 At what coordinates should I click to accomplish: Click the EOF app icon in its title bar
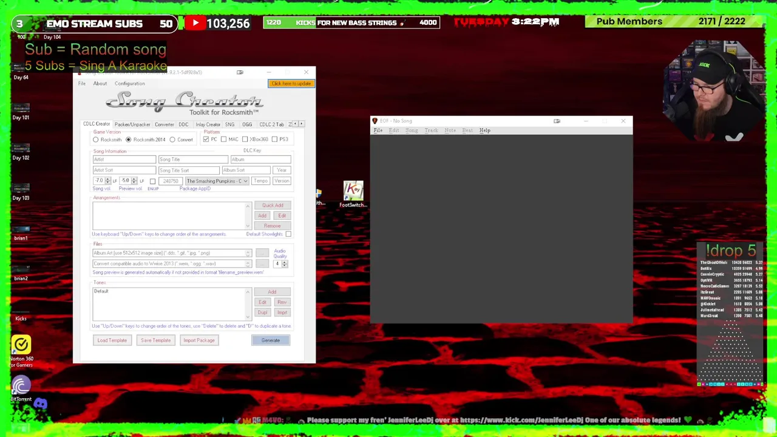(x=375, y=121)
